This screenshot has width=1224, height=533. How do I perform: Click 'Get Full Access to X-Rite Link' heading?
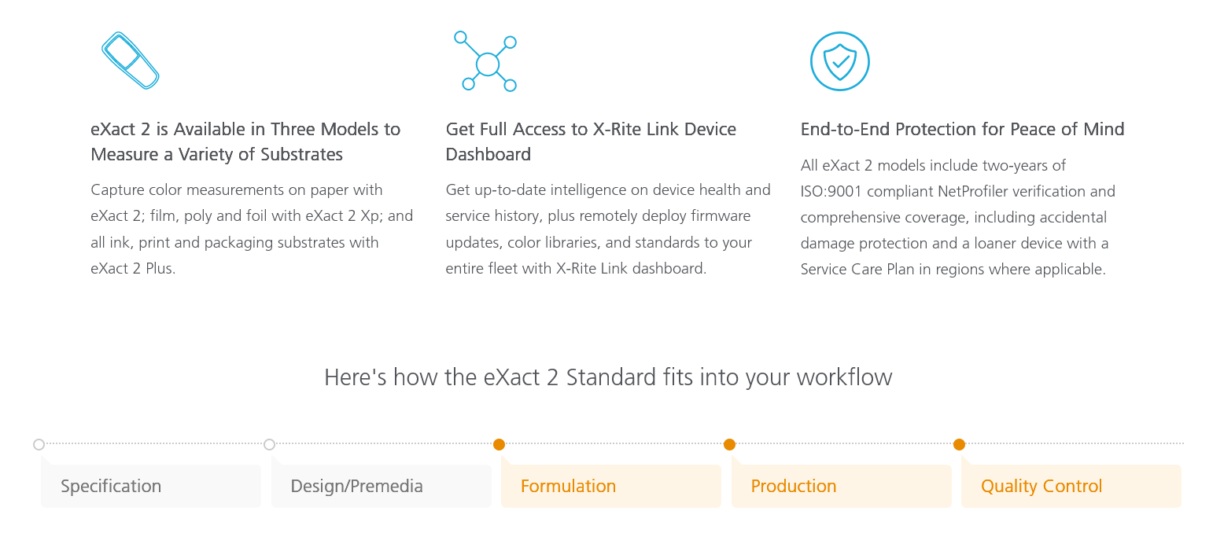[x=591, y=142]
